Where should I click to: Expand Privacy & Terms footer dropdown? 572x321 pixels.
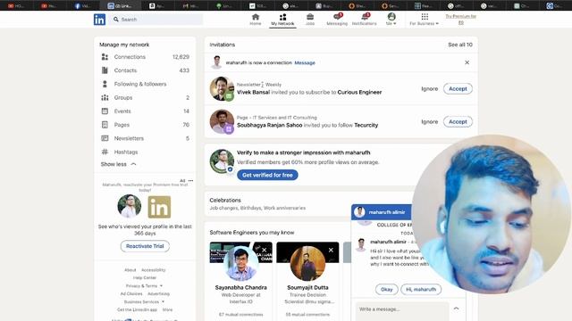(144, 286)
